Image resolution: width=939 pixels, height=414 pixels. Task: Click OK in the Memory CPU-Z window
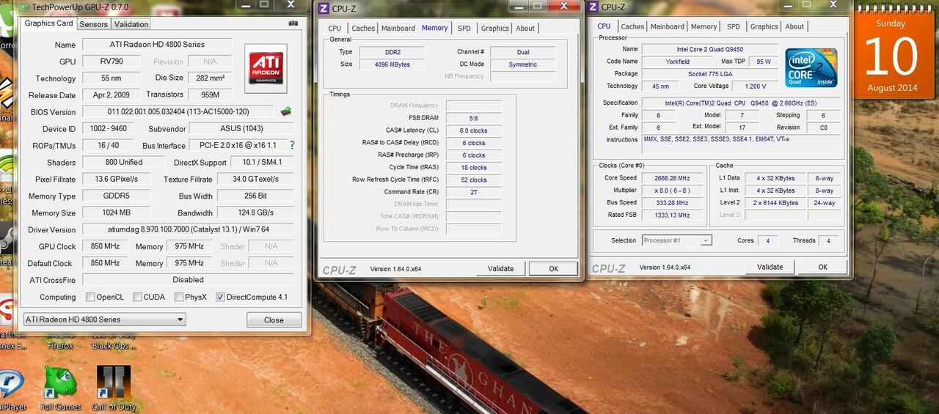pyautogui.click(x=553, y=268)
